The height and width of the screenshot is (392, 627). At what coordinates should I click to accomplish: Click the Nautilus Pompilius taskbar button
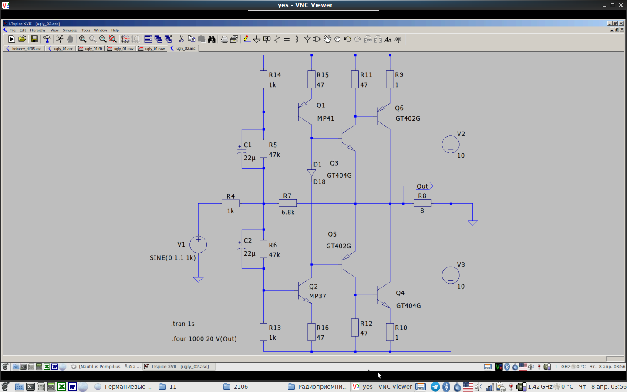(106, 367)
